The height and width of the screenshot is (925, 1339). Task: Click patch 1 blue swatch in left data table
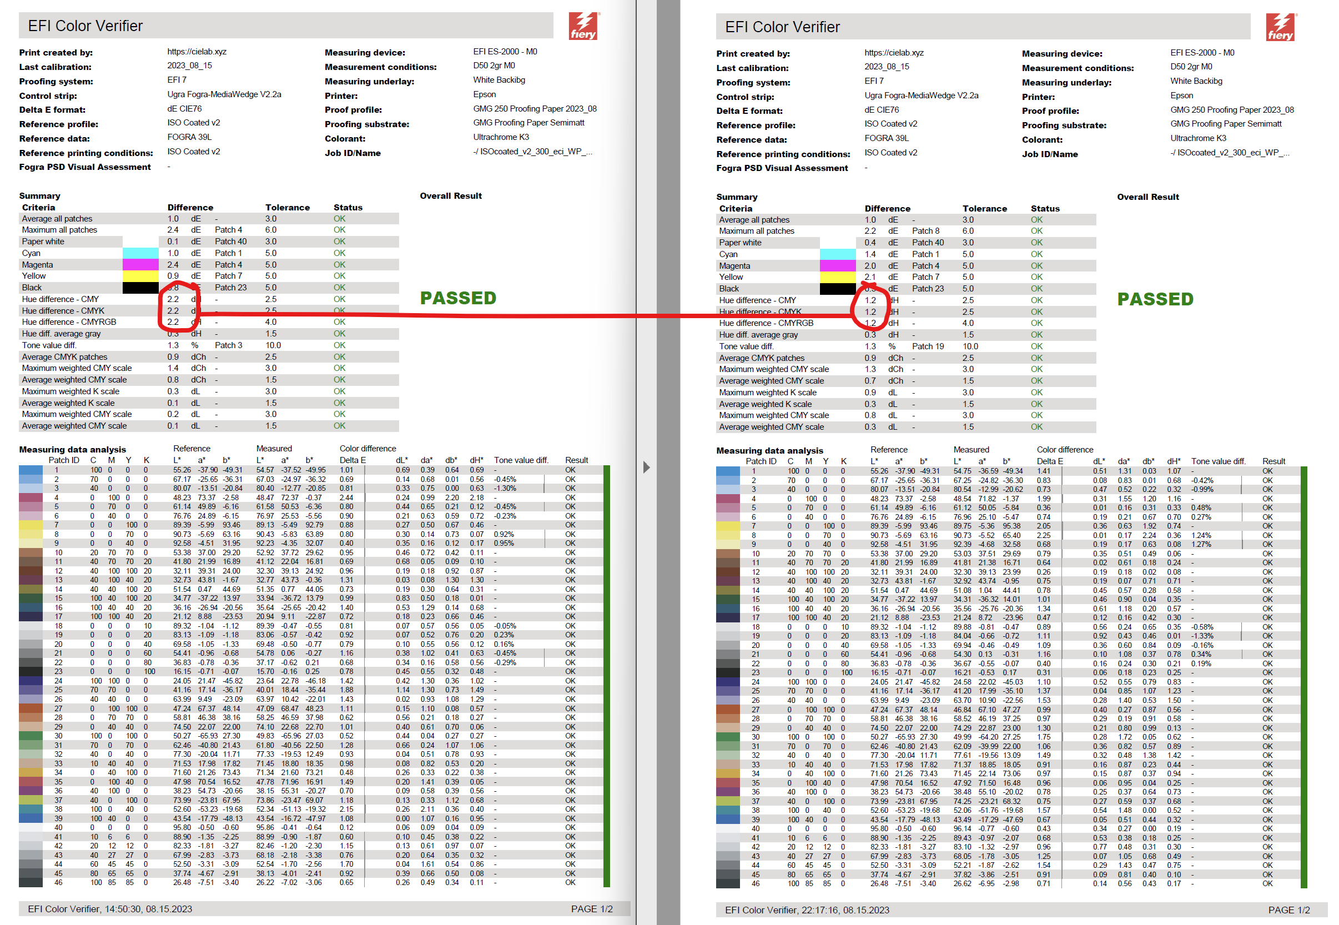(30, 470)
